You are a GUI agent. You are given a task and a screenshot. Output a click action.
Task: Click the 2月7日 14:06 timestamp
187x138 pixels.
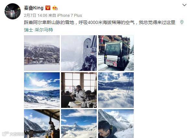tap(35, 16)
